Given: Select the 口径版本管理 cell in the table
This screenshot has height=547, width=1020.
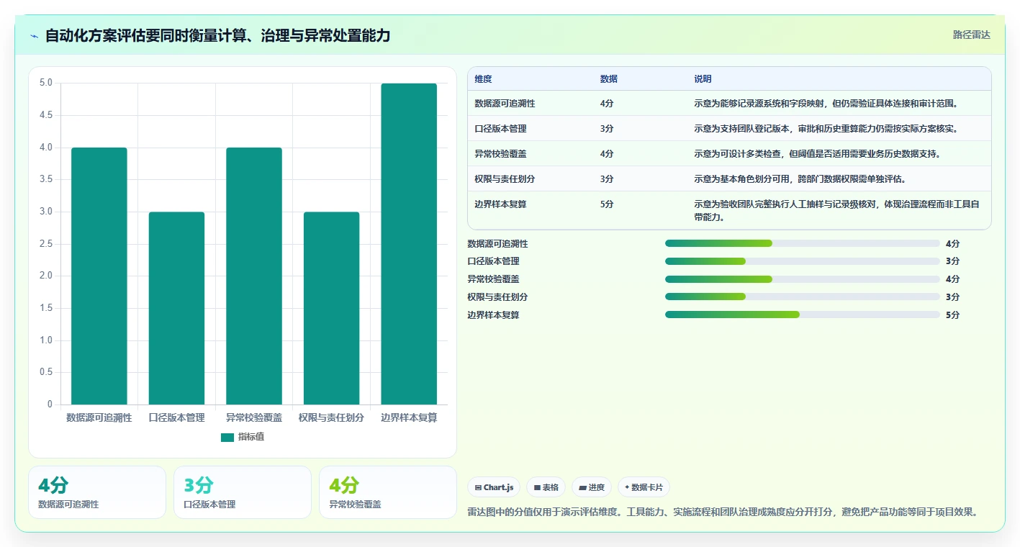Looking at the screenshot, I should (500, 129).
